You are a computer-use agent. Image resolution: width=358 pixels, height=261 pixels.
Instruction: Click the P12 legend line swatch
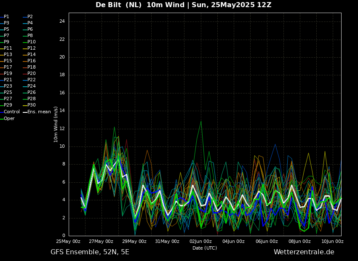click(25, 48)
